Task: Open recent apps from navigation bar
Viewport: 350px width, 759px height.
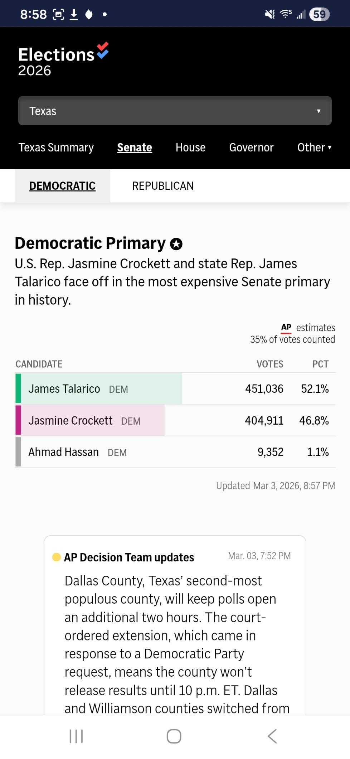Action: [76, 736]
